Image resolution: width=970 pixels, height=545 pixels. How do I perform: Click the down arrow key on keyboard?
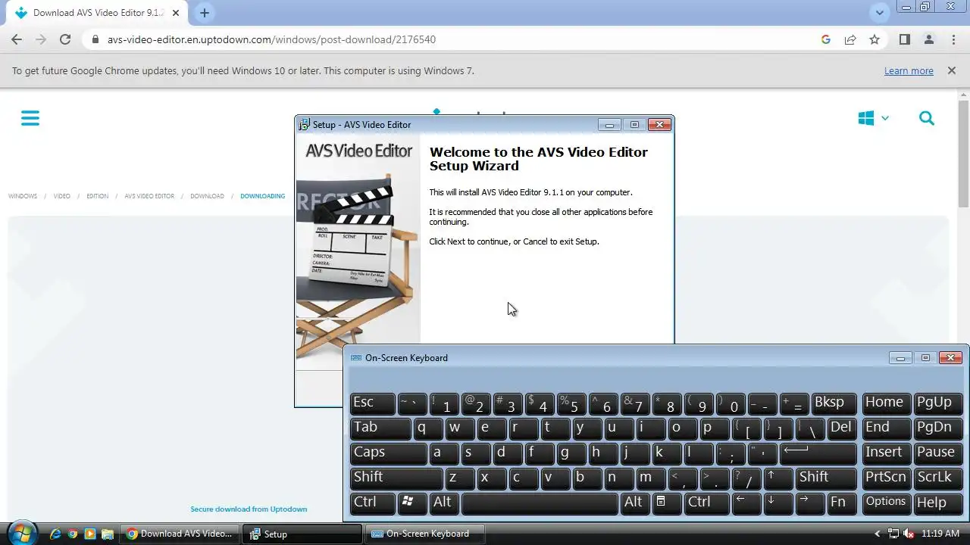[777, 503]
